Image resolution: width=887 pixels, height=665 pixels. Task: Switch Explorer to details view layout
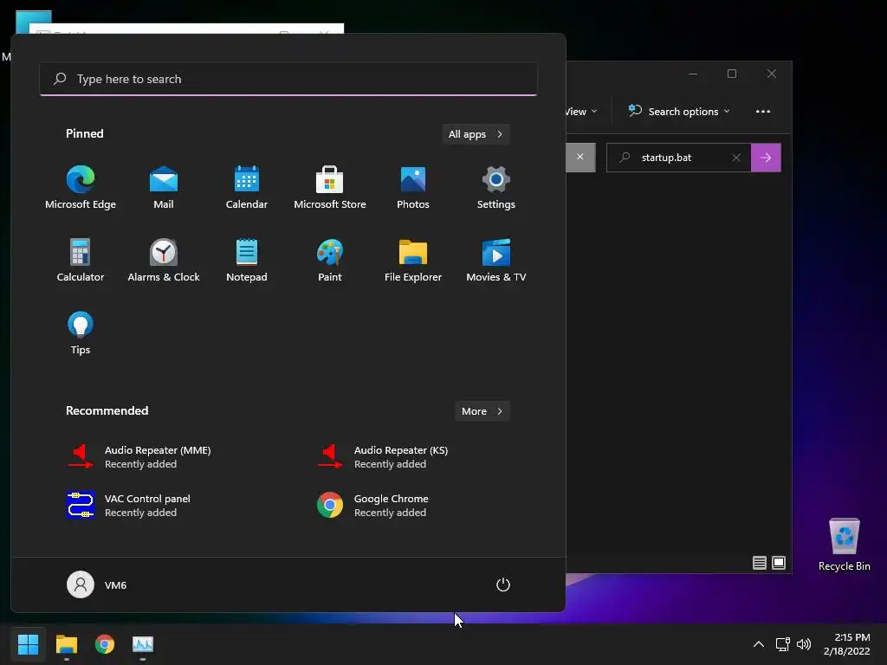[759, 563]
